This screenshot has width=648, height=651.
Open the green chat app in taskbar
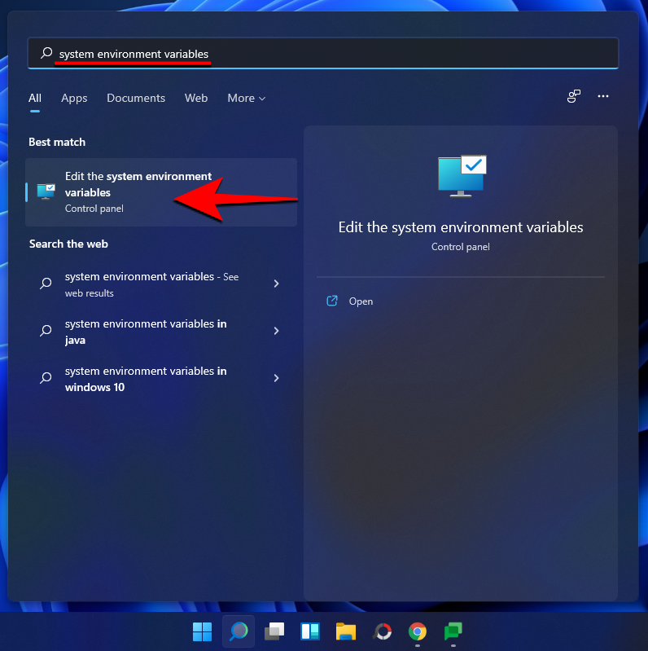point(453,631)
